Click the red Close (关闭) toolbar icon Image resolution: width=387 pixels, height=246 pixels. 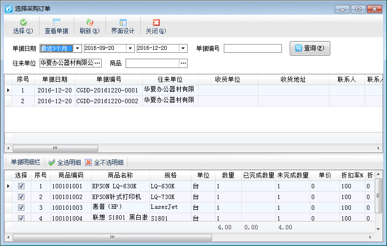pyautogui.click(x=156, y=22)
